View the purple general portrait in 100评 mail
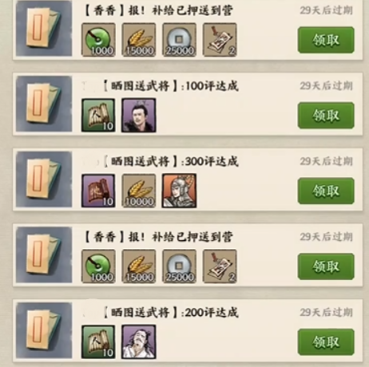Viewport: 369px width, 367px height. [x=139, y=115]
